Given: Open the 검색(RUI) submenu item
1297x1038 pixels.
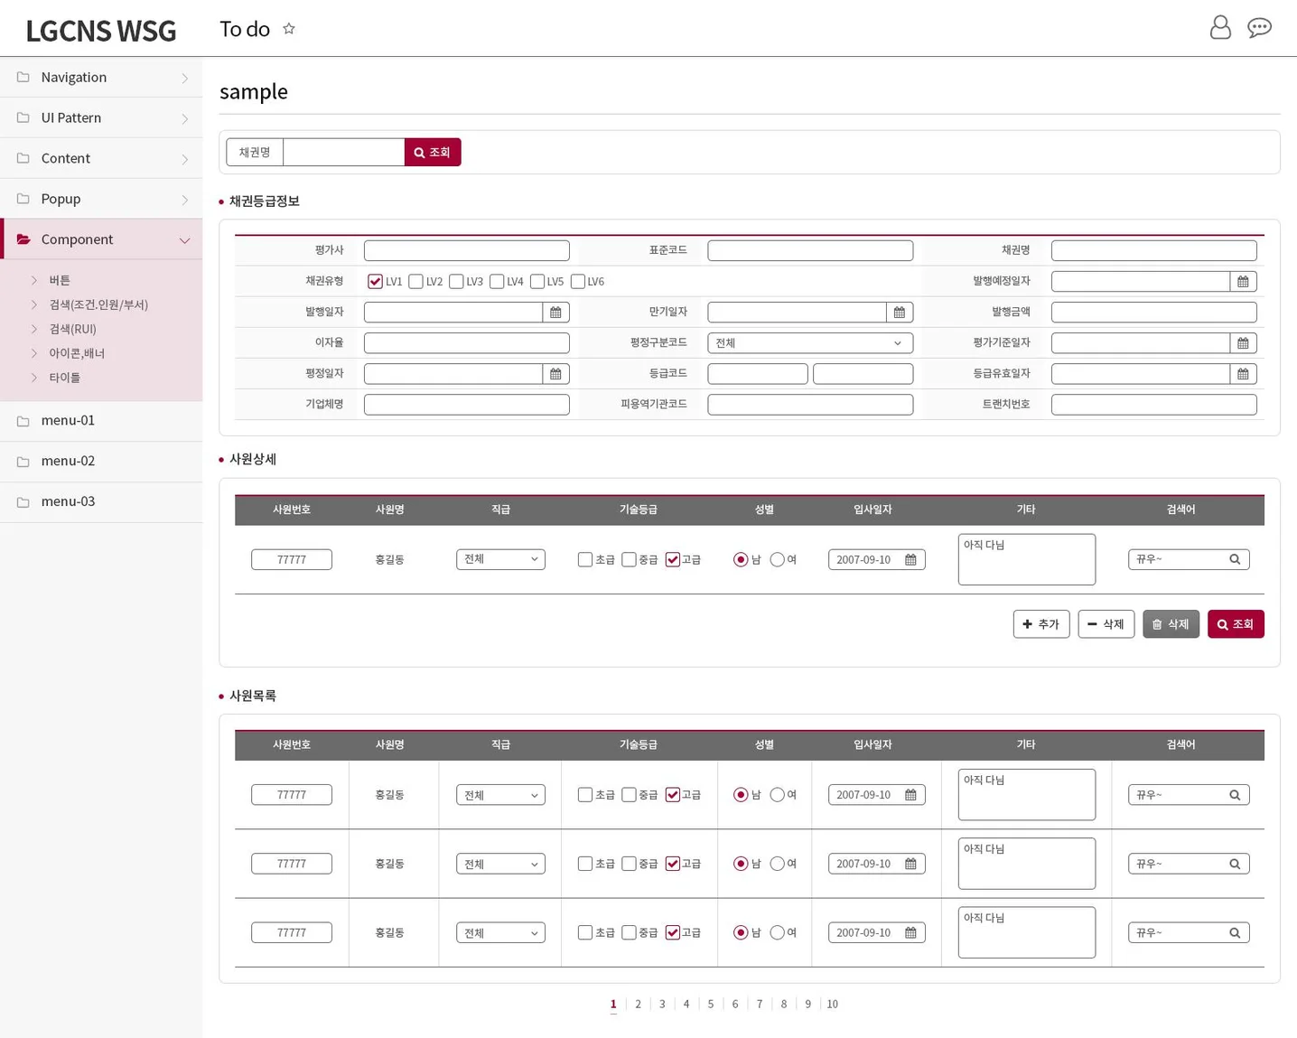Looking at the screenshot, I should coord(72,330).
